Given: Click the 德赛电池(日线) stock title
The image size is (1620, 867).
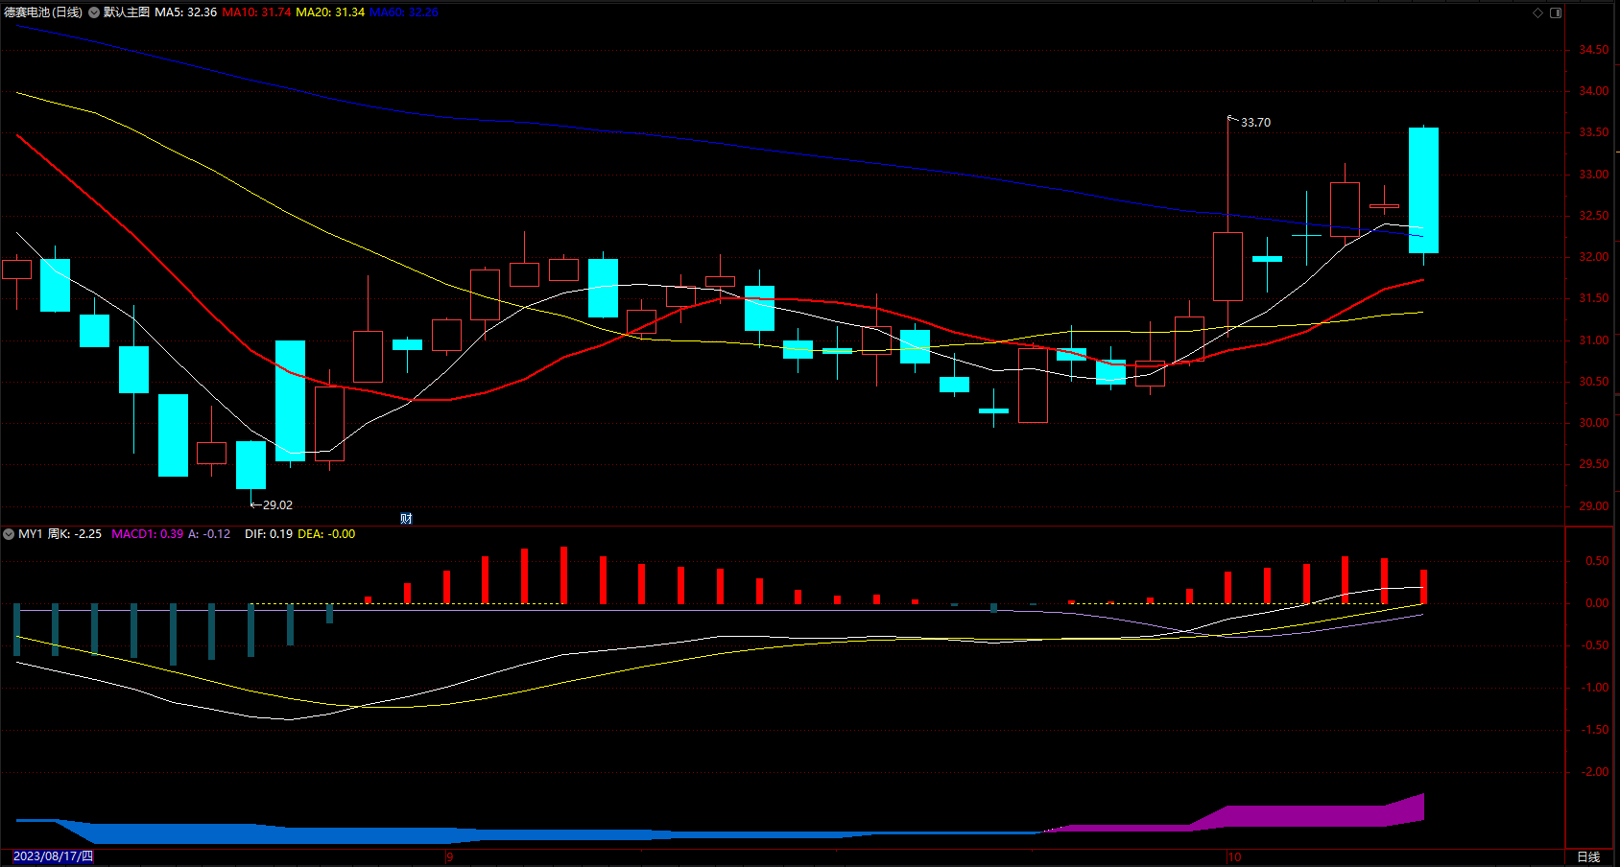Looking at the screenshot, I should [x=43, y=12].
